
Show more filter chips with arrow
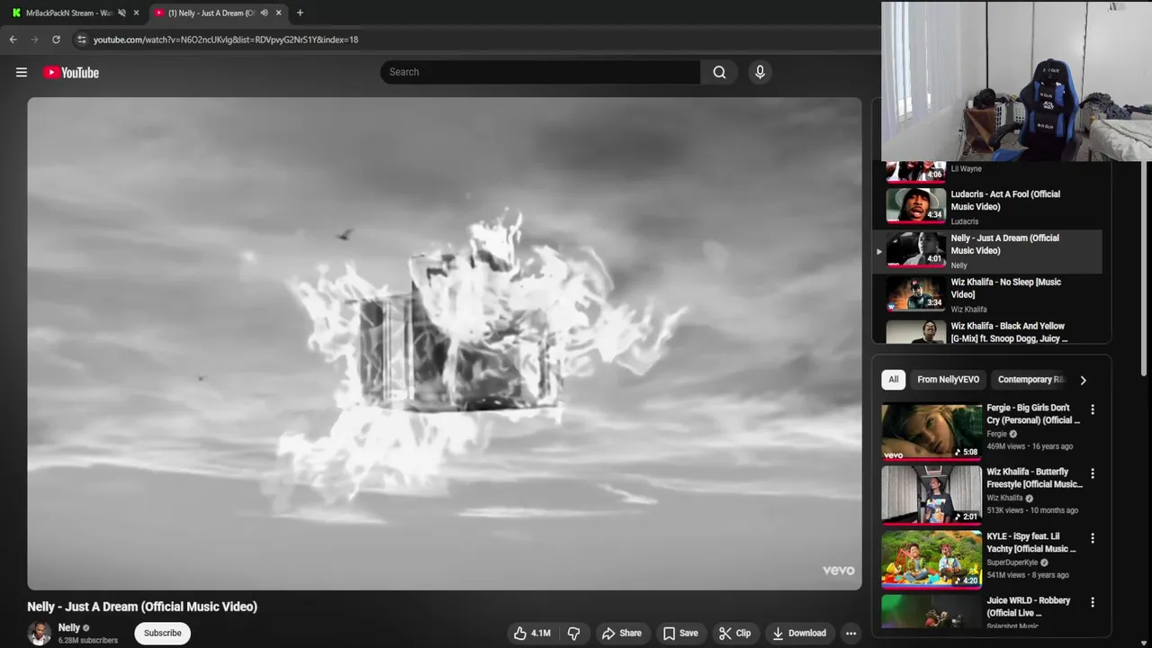point(1083,380)
